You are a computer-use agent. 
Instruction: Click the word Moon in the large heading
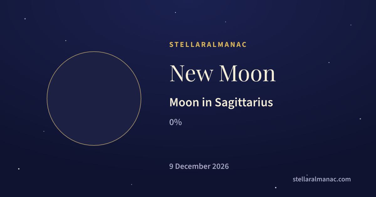tap(248, 73)
